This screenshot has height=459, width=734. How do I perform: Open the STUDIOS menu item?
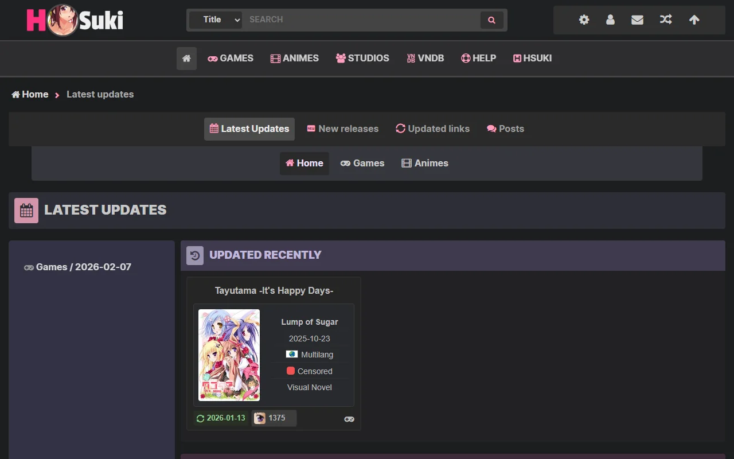pos(362,58)
